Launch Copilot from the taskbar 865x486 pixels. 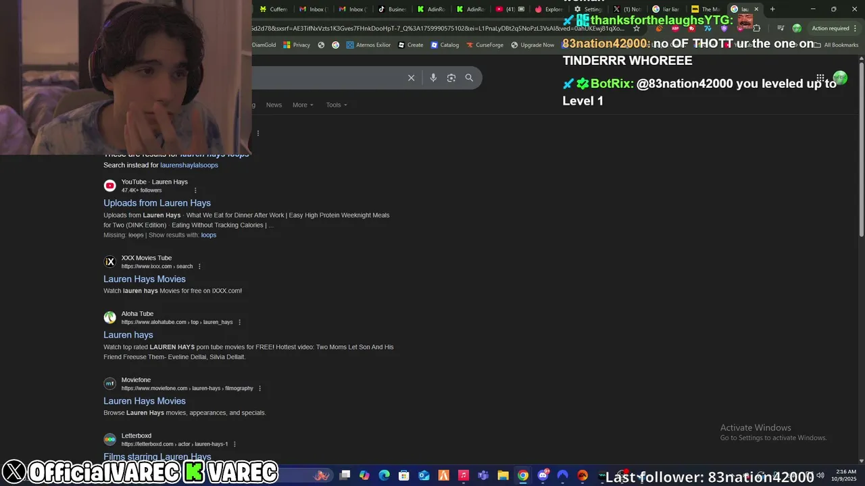[x=364, y=475]
